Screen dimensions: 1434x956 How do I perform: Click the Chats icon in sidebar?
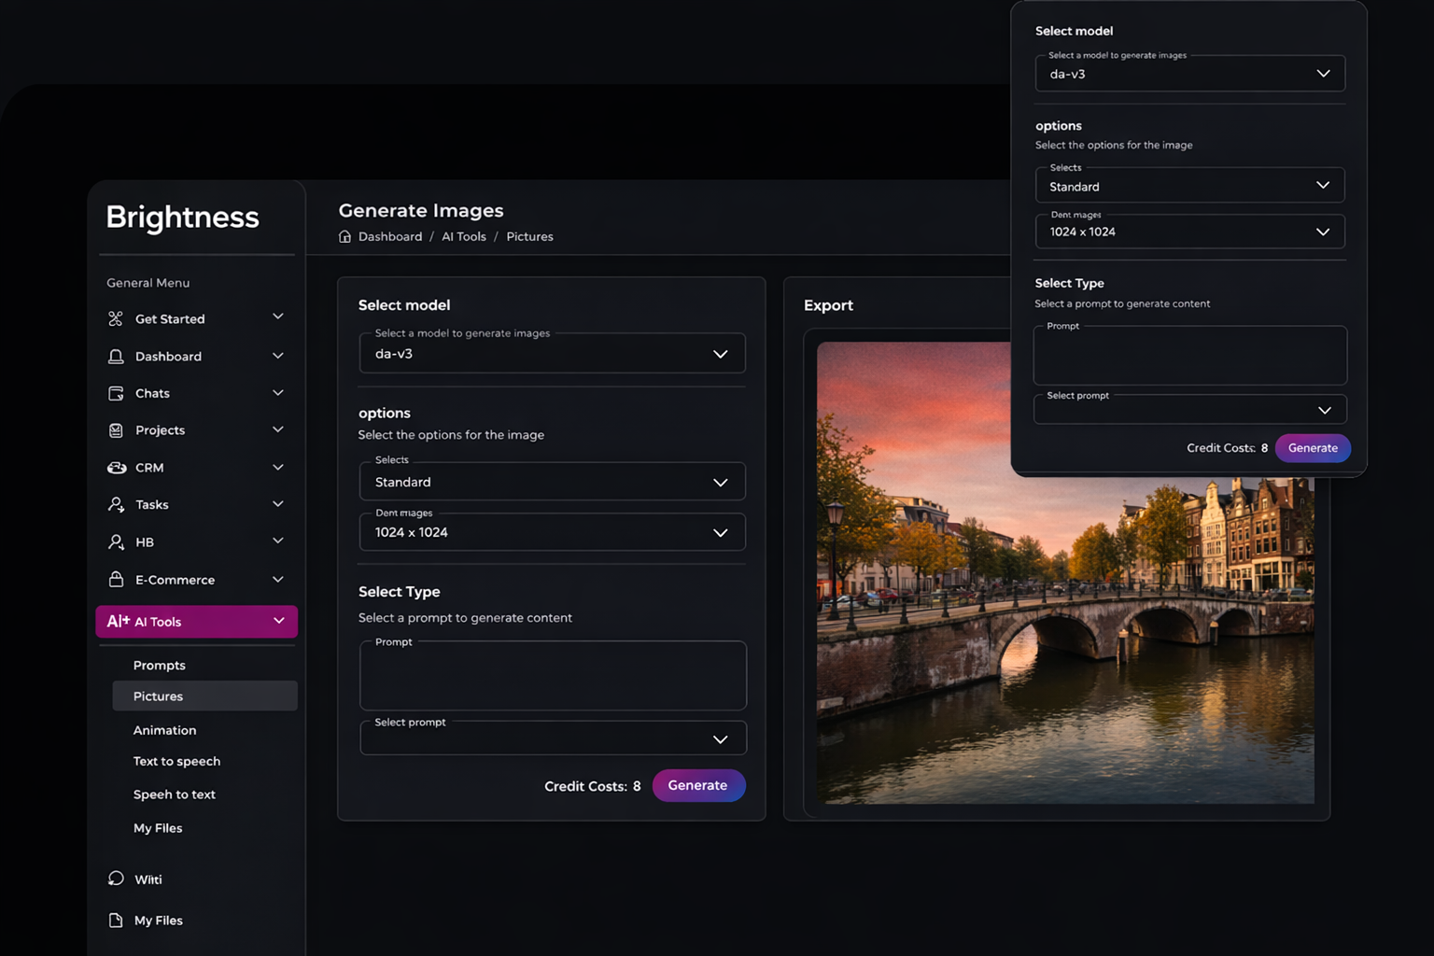tap(116, 394)
